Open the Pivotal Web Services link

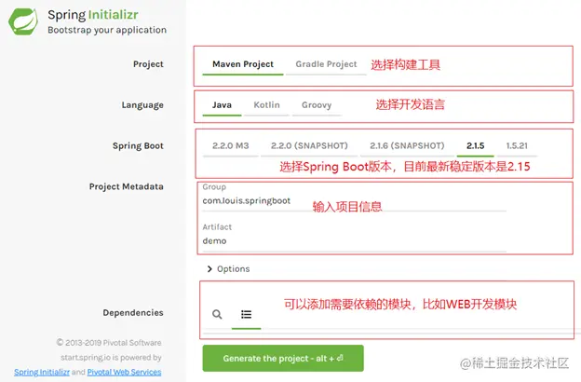pos(124,372)
